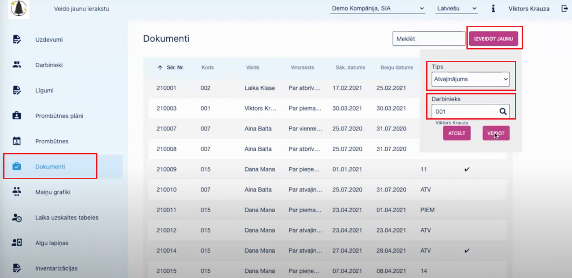Click the info icon in top bar
Image resolution: width=572 pixels, height=278 pixels.
493,9
